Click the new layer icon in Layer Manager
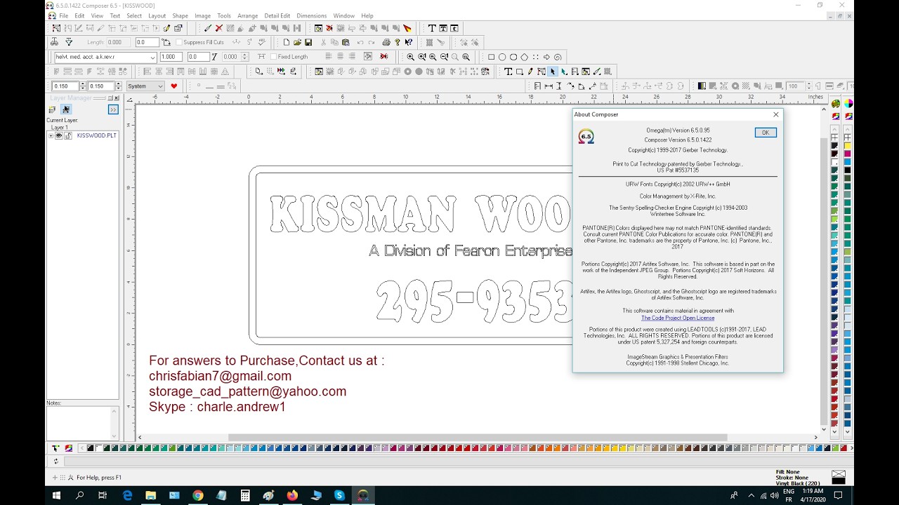This screenshot has height=505, width=899. 52,109
